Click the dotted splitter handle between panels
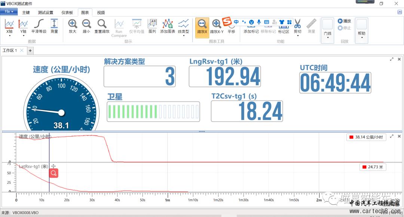Viewport: 404px width, 217px height. click(202, 131)
